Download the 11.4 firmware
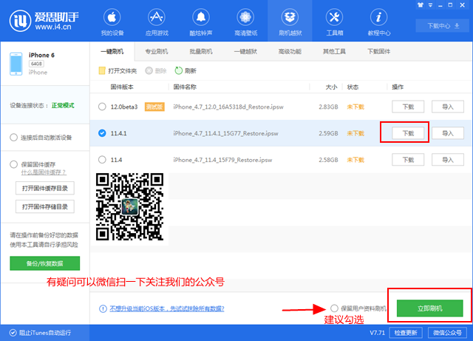The height and width of the screenshot is (341, 473). tap(408, 160)
